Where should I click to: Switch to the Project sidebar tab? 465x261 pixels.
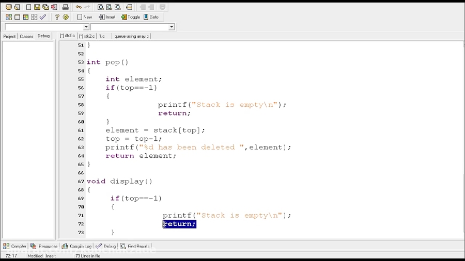pyautogui.click(x=9, y=37)
